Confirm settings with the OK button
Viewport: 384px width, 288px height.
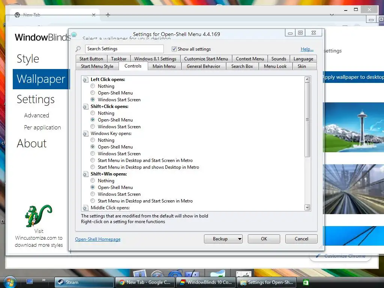(x=264, y=239)
